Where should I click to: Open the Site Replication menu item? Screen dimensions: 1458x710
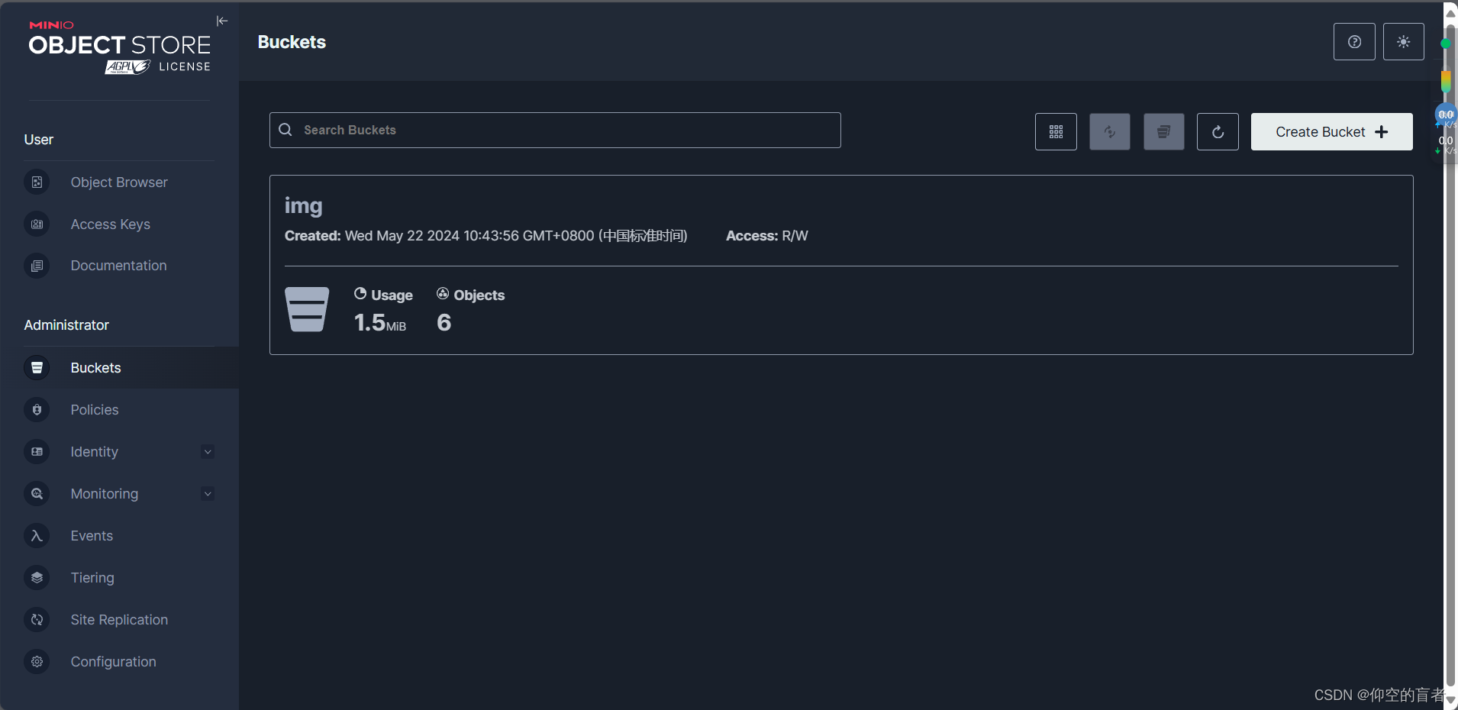coord(119,619)
